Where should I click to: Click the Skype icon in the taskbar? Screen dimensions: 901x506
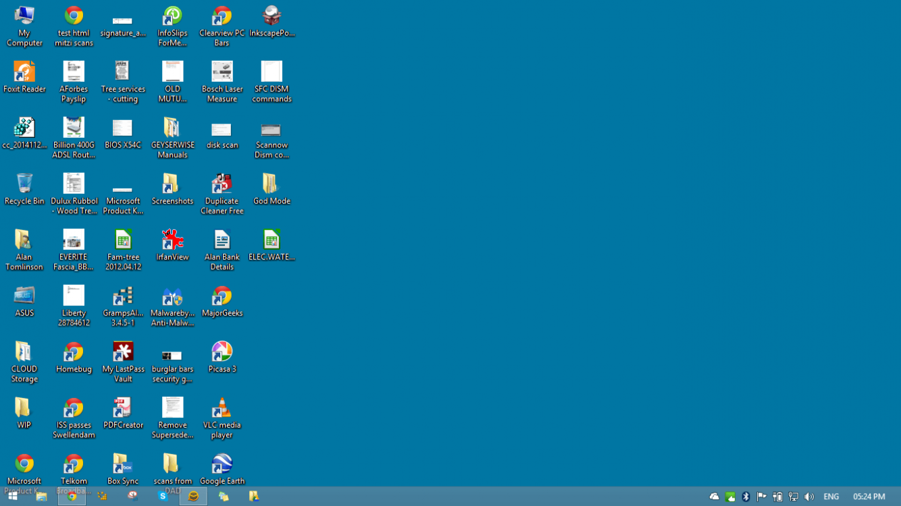(x=163, y=497)
